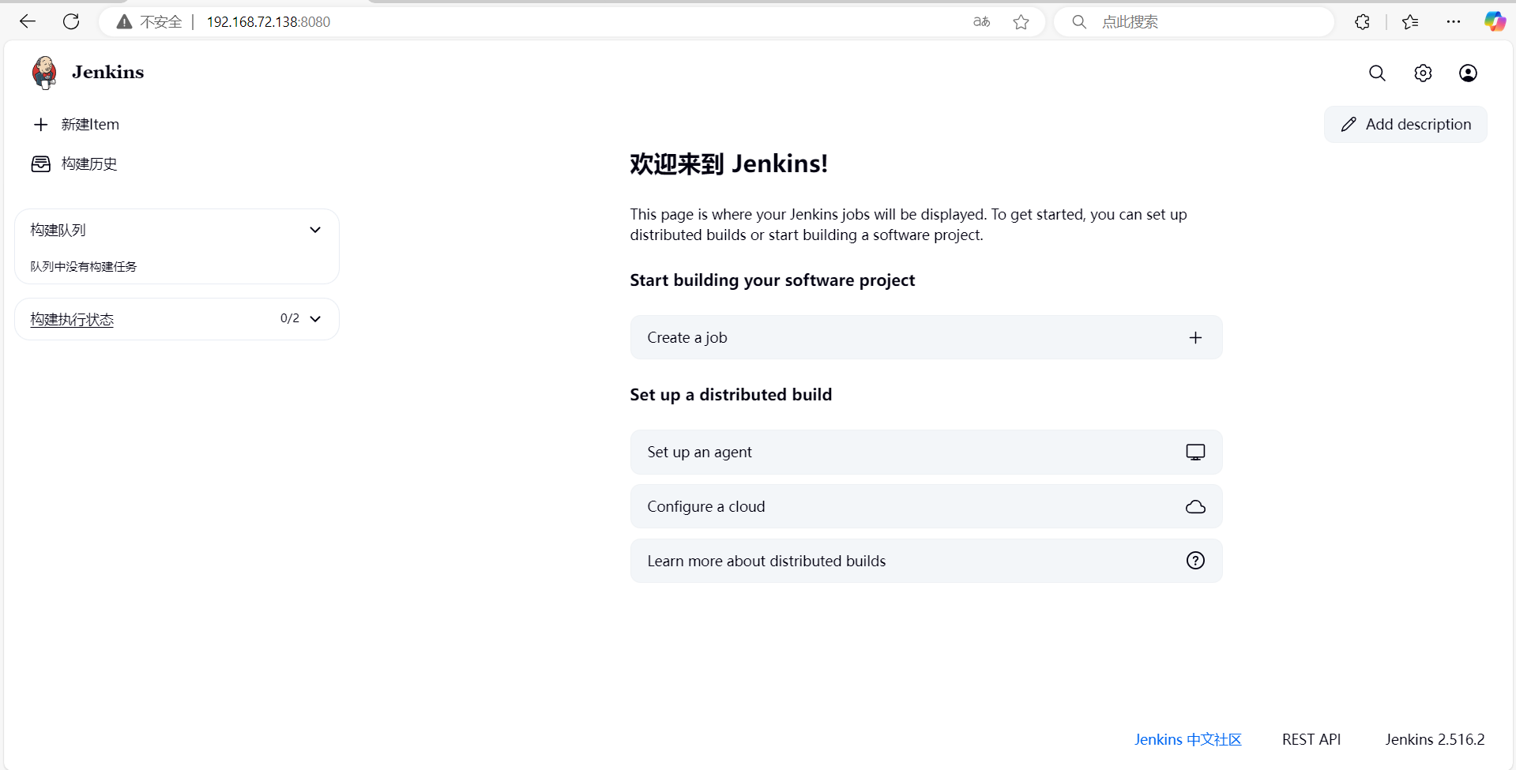Viewport: 1516px width, 770px height.
Task: Click the cloud icon in Configure a cloud
Action: point(1195,507)
